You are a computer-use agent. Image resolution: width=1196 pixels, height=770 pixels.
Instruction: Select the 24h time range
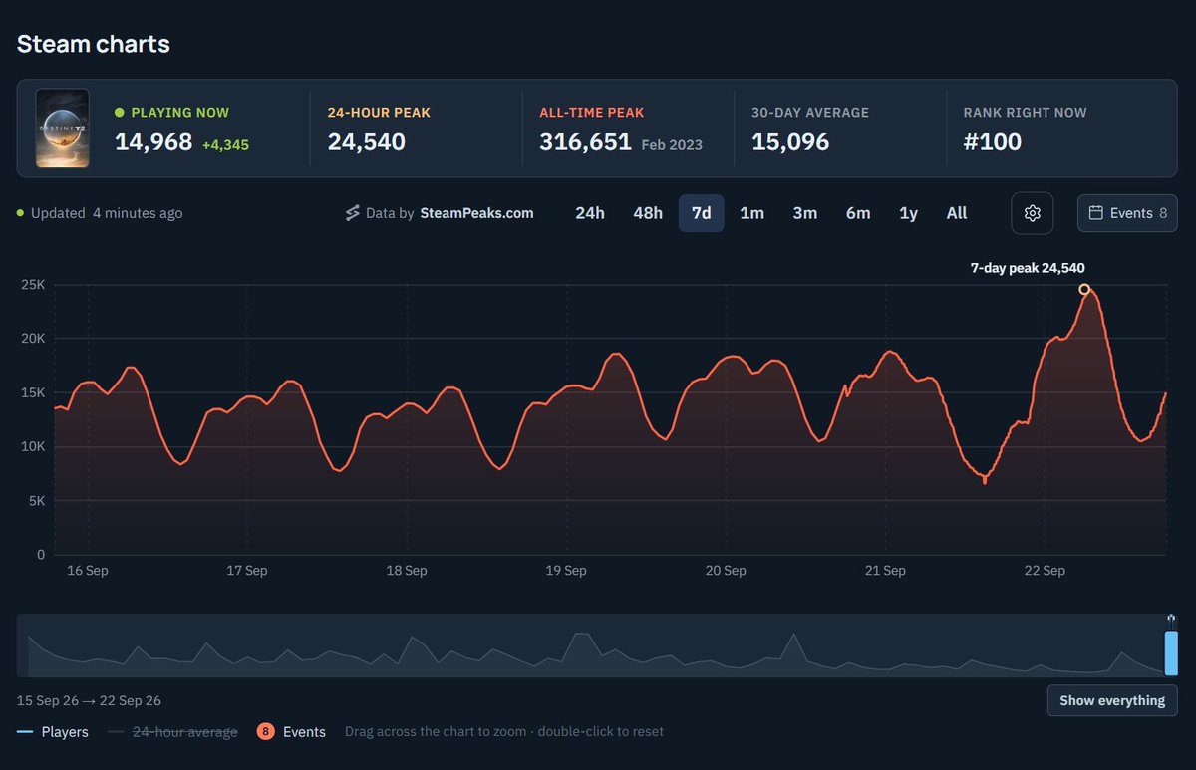[x=590, y=213]
